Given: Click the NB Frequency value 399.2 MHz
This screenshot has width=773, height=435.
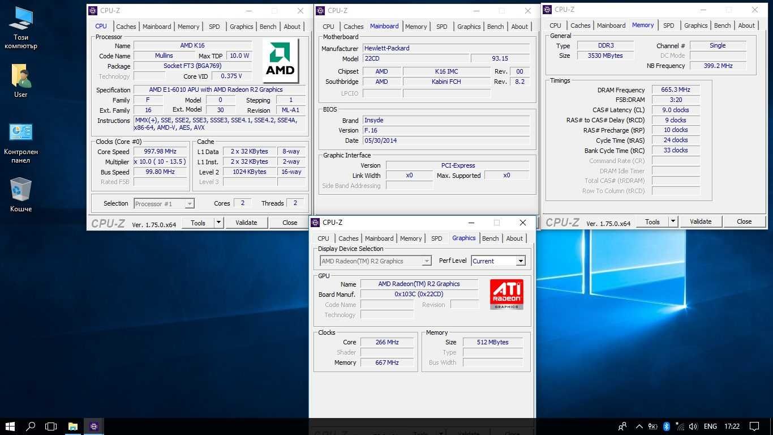Looking at the screenshot, I should 718,66.
